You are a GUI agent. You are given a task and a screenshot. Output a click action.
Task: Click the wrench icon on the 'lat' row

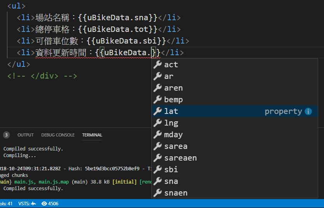(x=158, y=111)
